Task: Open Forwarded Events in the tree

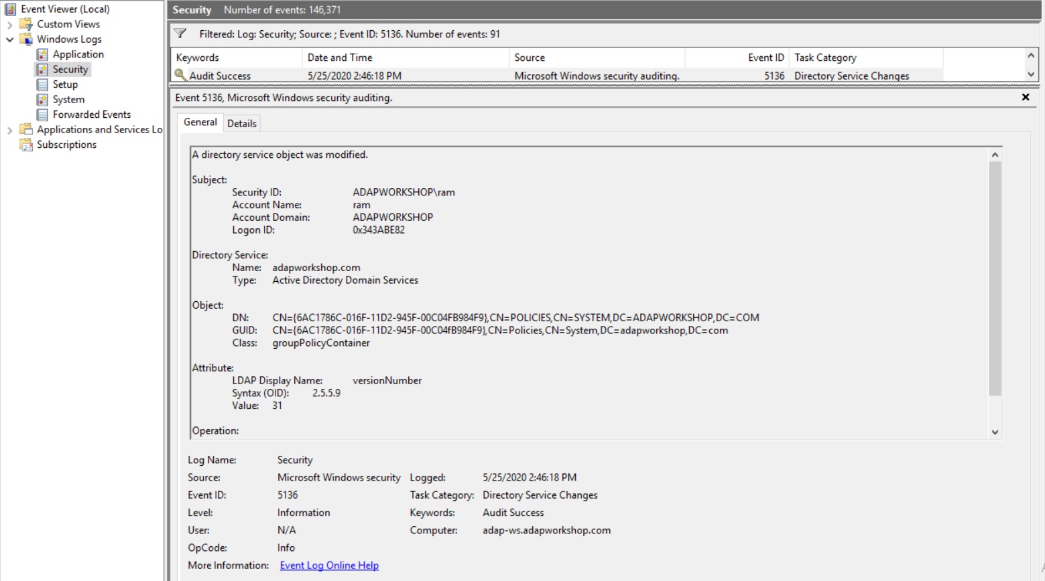Action: 92,114
